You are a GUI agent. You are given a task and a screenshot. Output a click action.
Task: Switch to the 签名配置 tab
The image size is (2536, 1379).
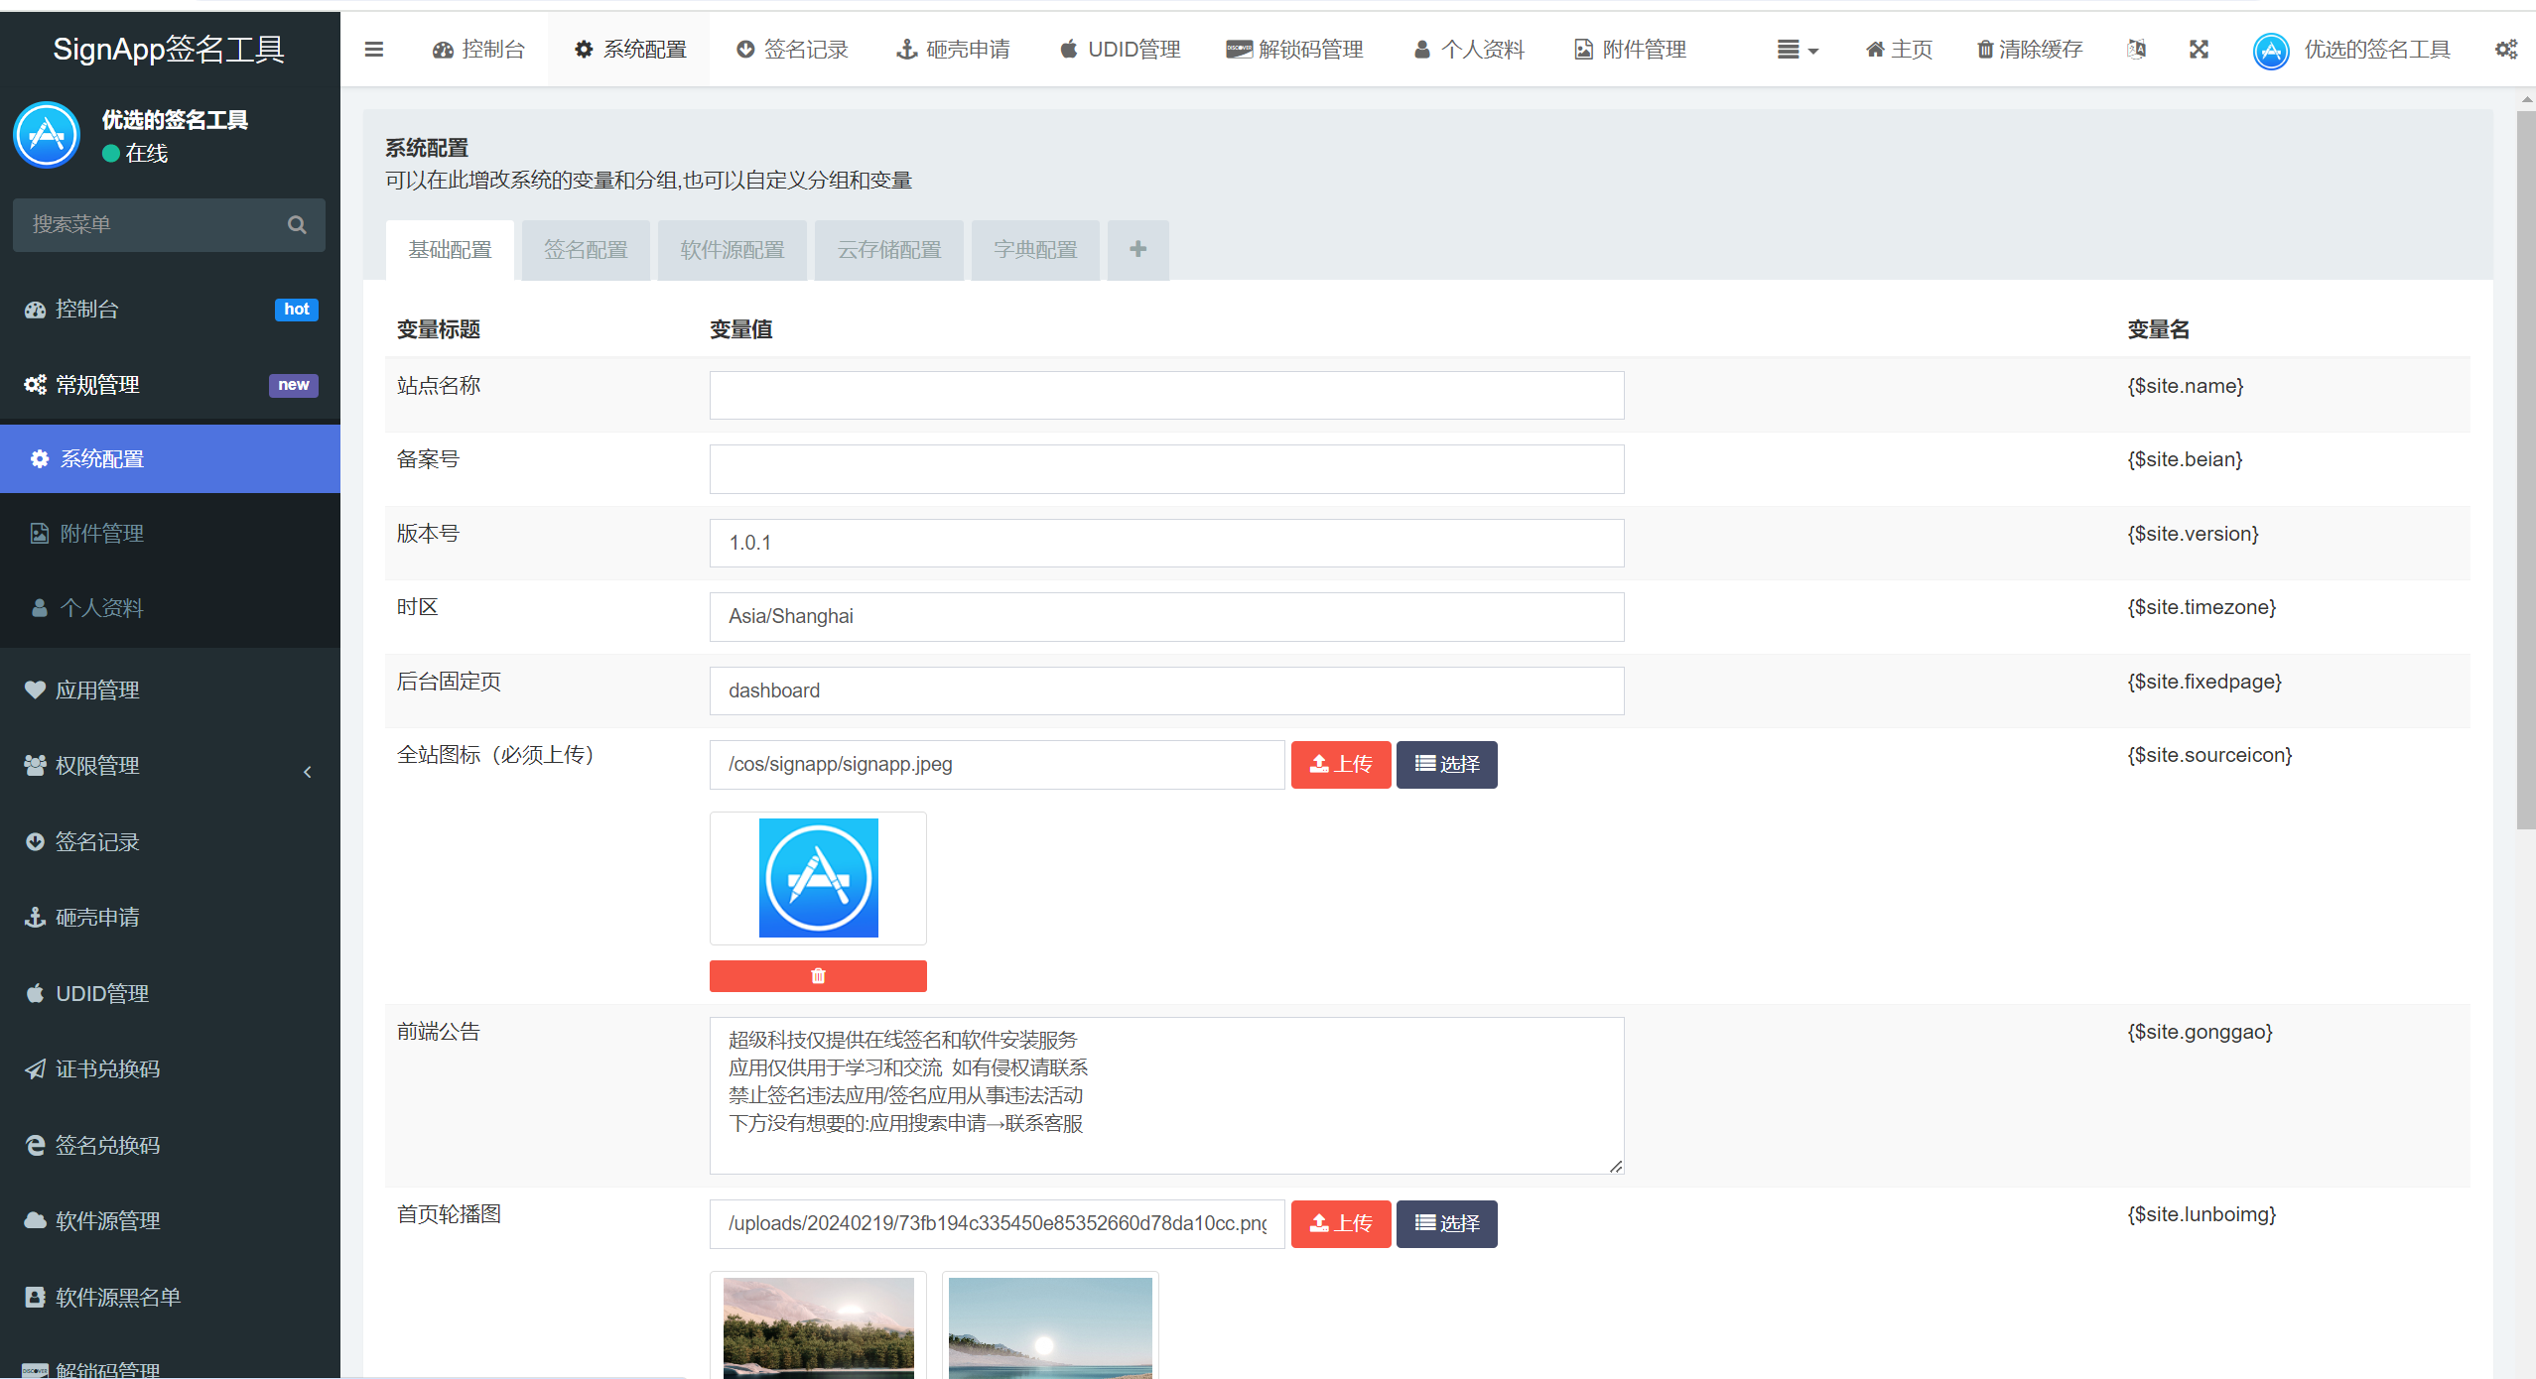click(x=585, y=250)
